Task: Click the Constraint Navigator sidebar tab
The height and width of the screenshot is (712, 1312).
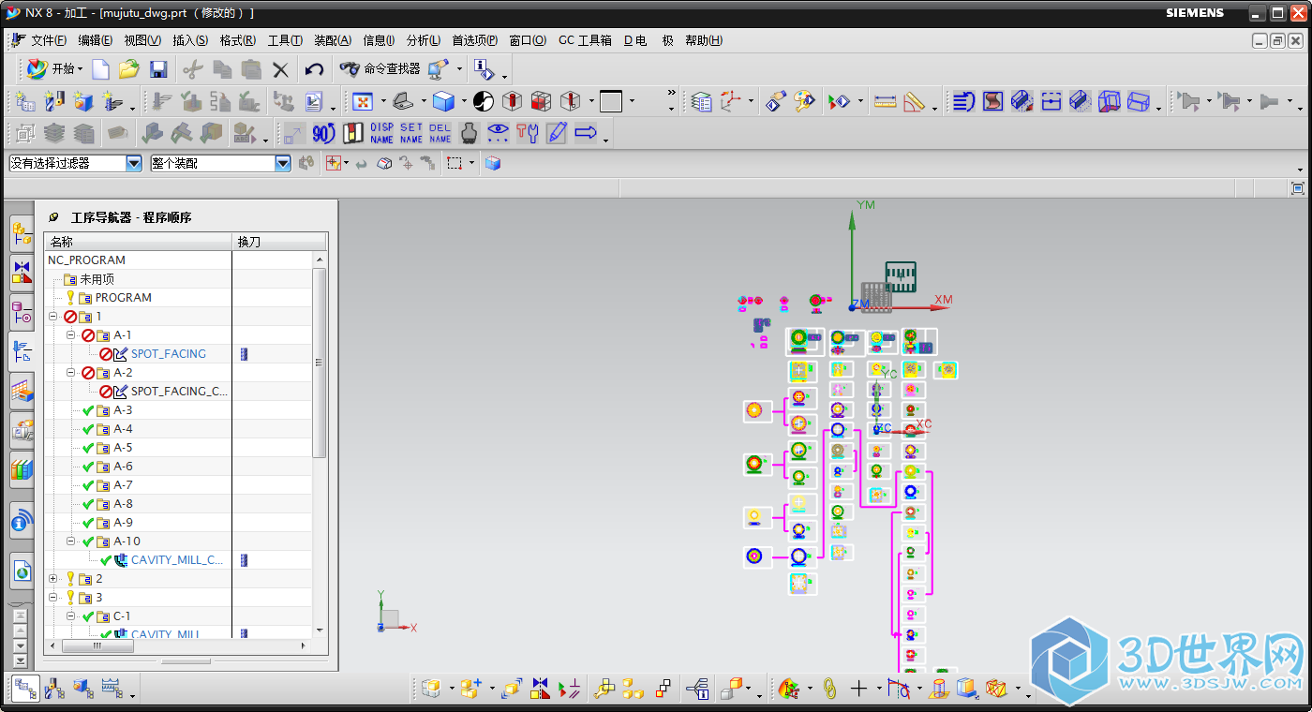Action: 22,273
